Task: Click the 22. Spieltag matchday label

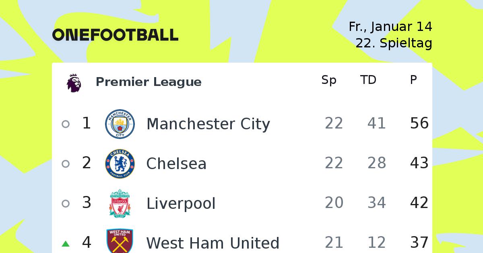Action: click(x=394, y=43)
